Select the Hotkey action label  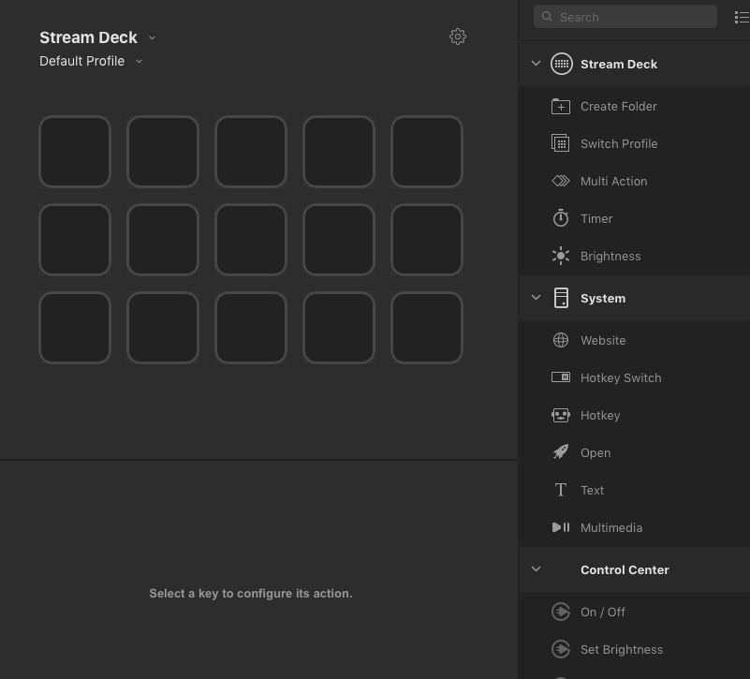tap(600, 415)
